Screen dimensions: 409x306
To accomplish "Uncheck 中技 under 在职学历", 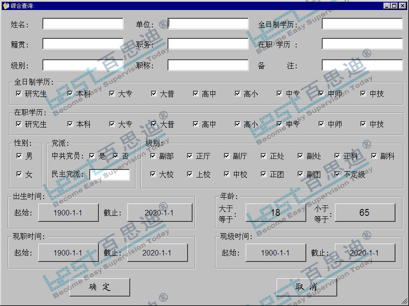I will pos(364,124).
